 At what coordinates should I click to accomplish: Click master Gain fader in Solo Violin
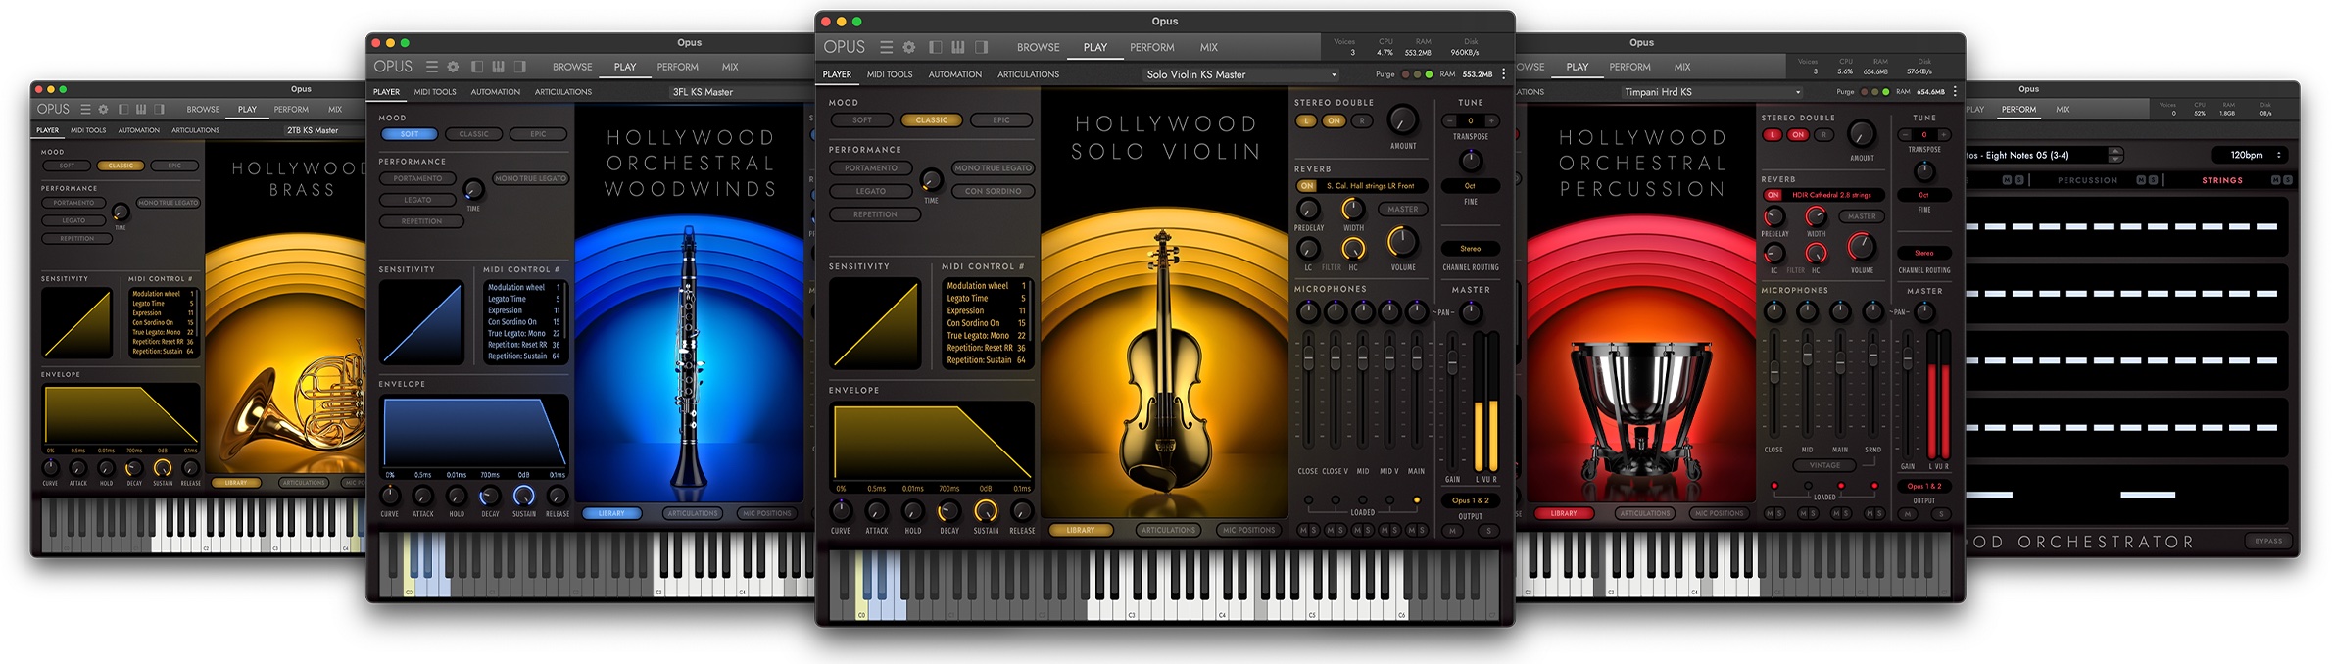[x=1452, y=362]
